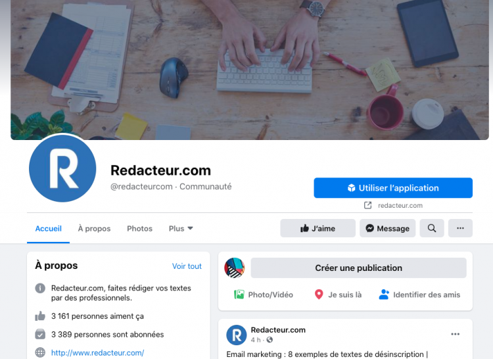Send a message via Message button
This screenshot has height=359, width=493.
[x=388, y=228]
